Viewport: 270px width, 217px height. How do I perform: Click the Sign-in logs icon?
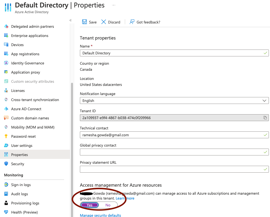pyautogui.click(x=6, y=185)
